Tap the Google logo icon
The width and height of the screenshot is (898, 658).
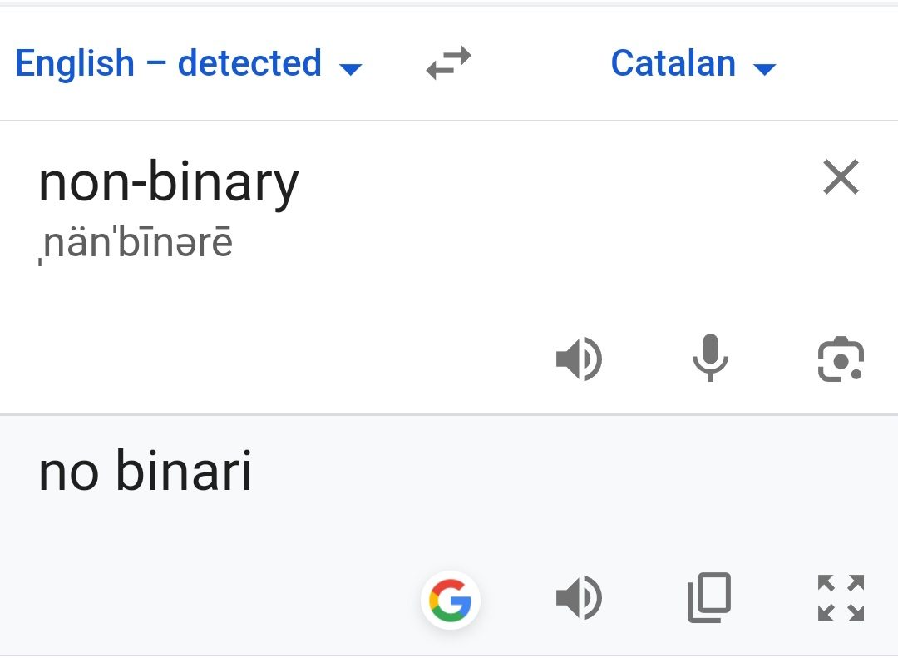451,599
